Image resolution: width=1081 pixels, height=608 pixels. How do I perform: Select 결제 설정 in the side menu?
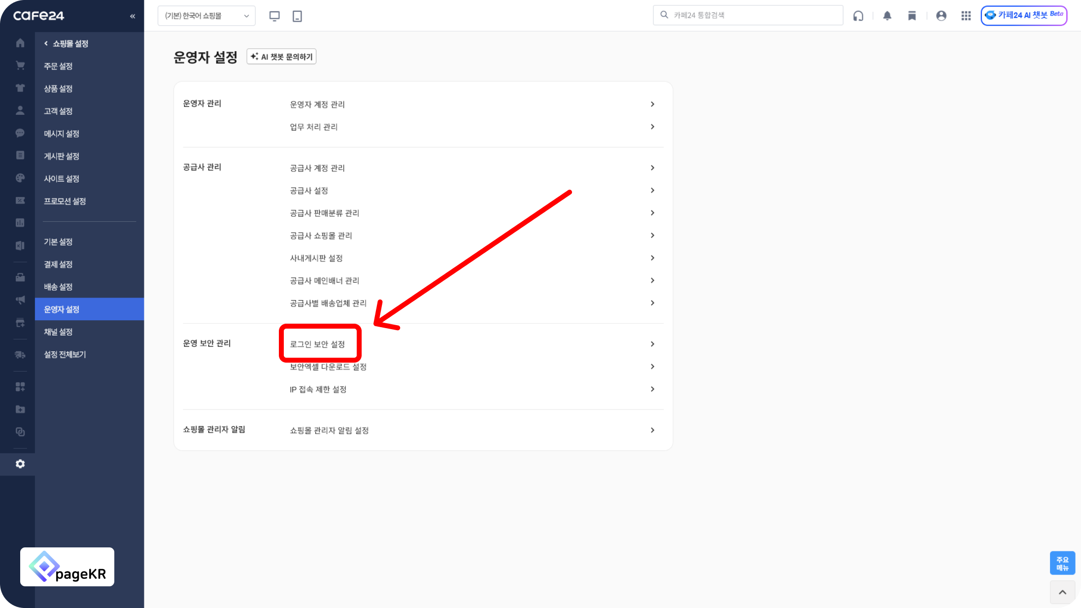coord(58,265)
